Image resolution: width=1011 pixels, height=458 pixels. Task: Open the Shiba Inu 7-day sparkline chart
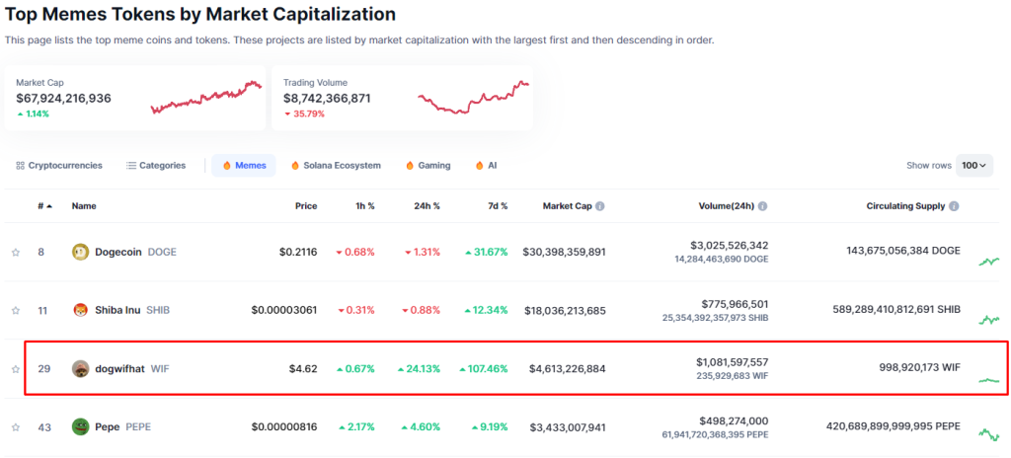(989, 319)
